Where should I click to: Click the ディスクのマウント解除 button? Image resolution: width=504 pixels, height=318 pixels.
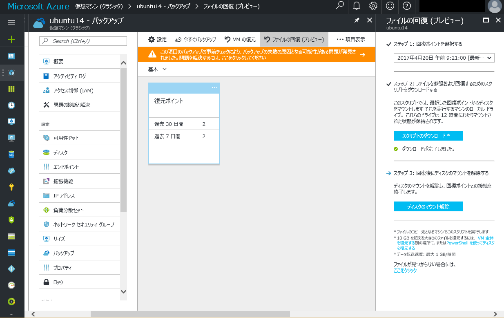(428, 206)
